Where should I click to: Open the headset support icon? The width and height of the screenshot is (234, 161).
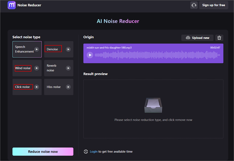pos(194,5)
